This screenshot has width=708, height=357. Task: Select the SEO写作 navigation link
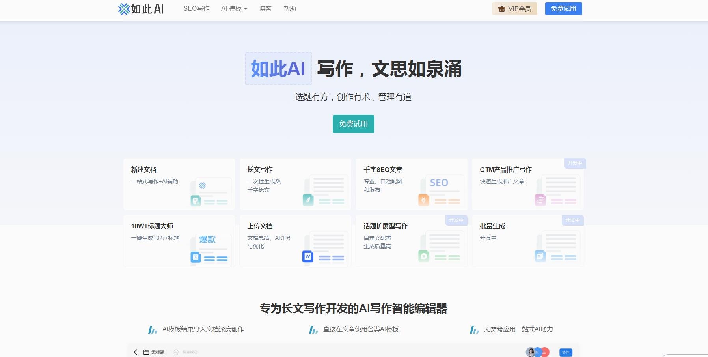[x=196, y=8]
